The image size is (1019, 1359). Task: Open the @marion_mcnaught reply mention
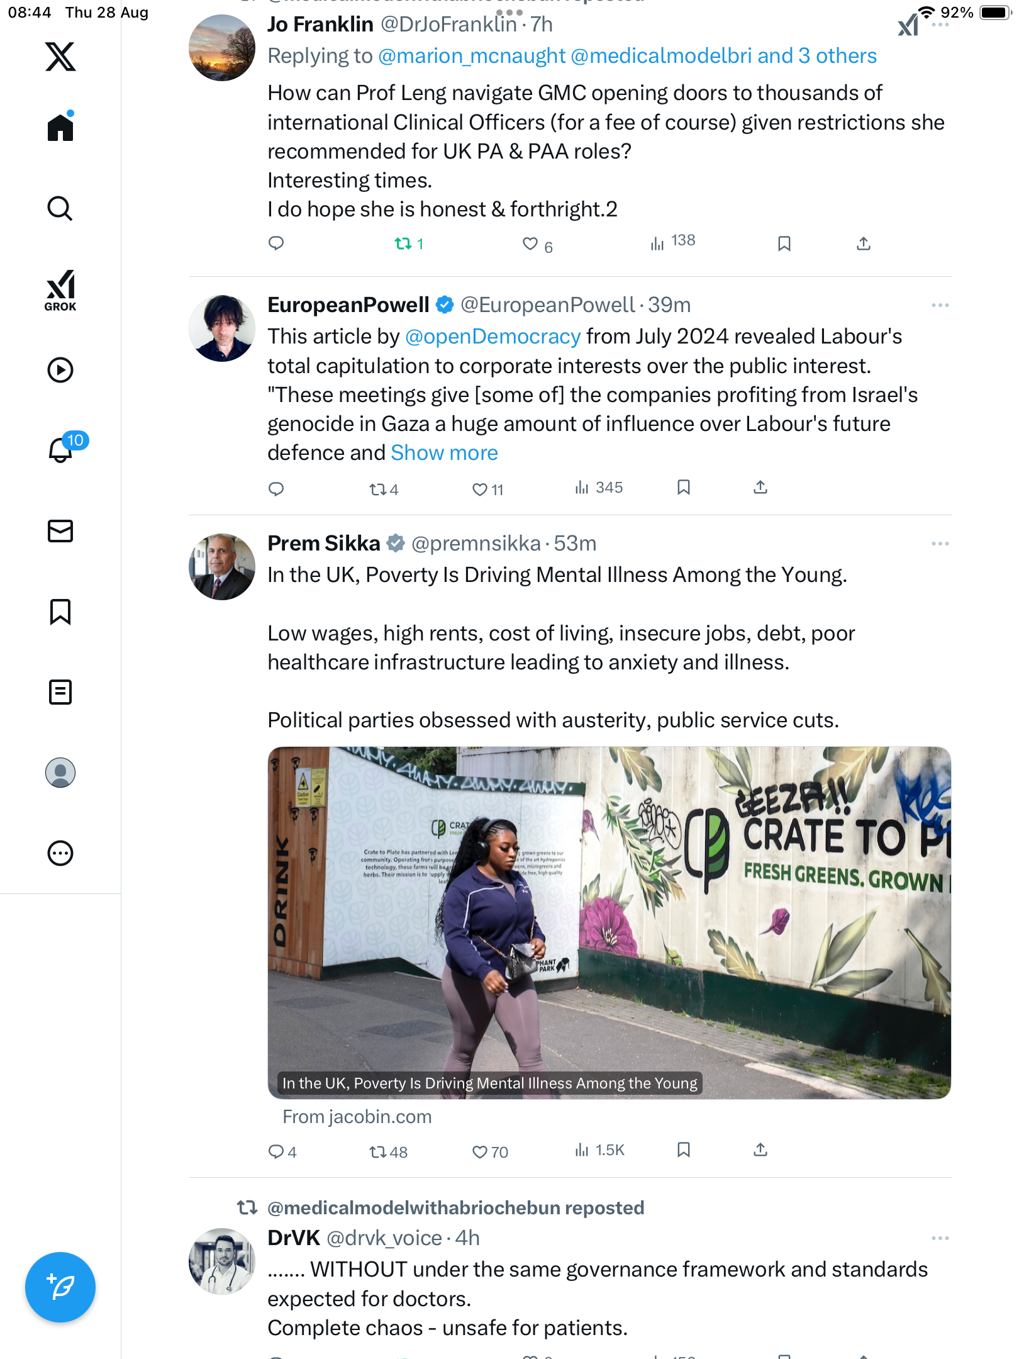pos(472,56)
